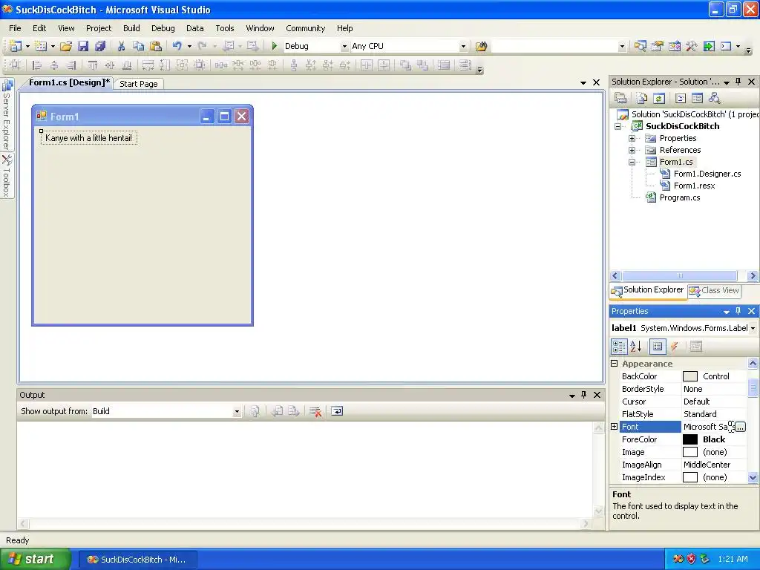Select Form1.Designer.cs in the tree
This screenshot has width=760, height=570.
pos(707,174)
